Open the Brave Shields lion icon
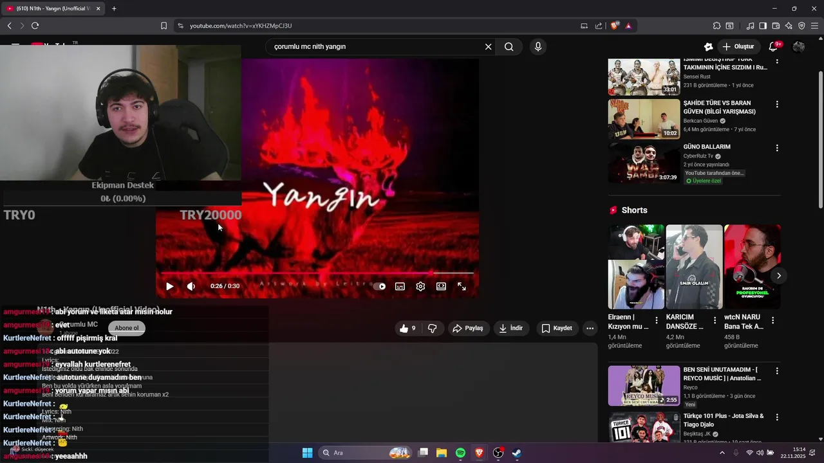824x463 pixels. (615, 26)
